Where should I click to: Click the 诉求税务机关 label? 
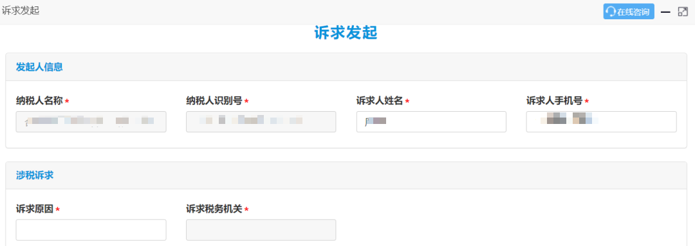(x=214, y=209)
